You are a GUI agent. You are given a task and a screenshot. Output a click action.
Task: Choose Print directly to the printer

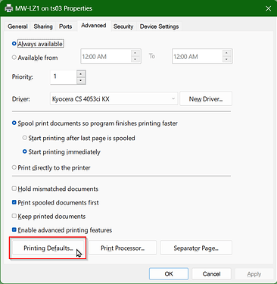point(14,167)
